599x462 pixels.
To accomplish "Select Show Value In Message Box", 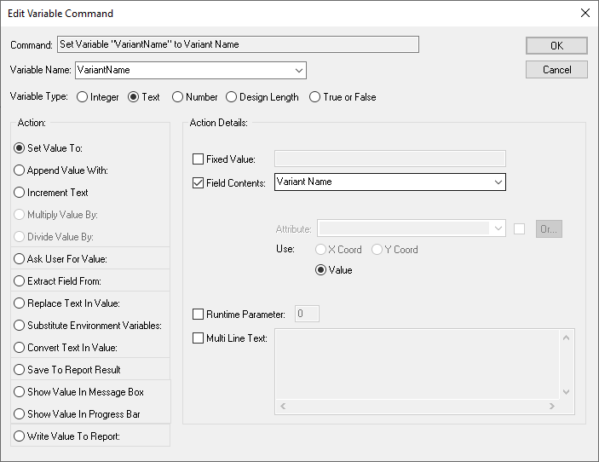I will point(20,392).
